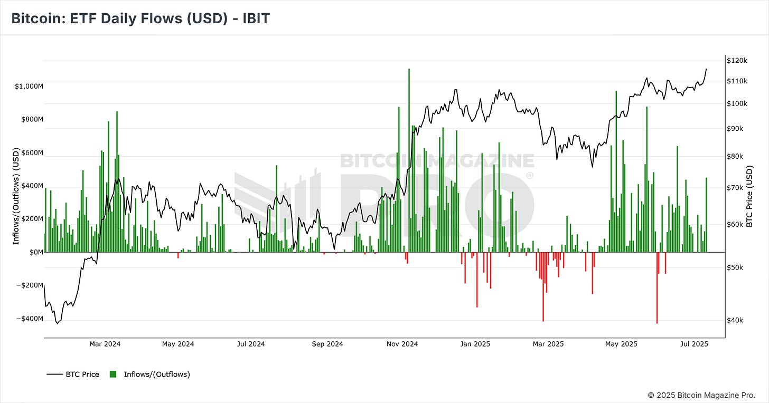Click the black BTC Price legend line
The image size is (769, 403).
click(54, 375)
